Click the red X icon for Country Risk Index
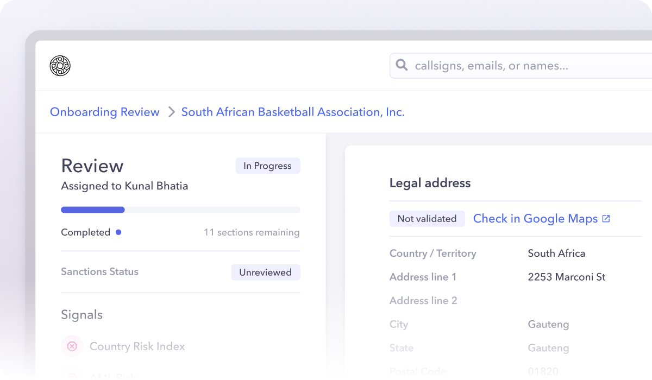652x380 pixels. (72, 346)
